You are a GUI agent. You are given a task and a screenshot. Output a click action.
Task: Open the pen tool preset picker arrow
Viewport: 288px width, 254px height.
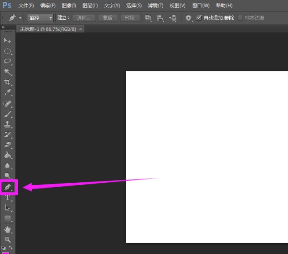pyautogui.click(x=21, y=18)
